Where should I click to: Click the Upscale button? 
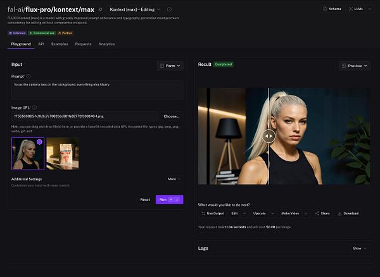259,213
